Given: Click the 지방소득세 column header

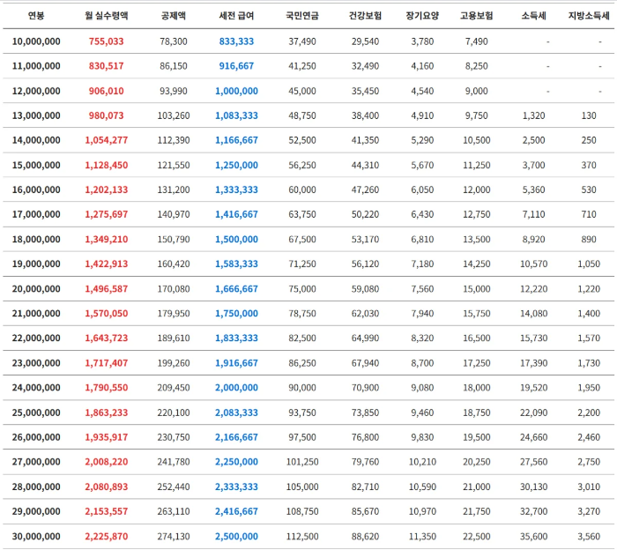Looking at the screenshot, I should coord(589,16).
